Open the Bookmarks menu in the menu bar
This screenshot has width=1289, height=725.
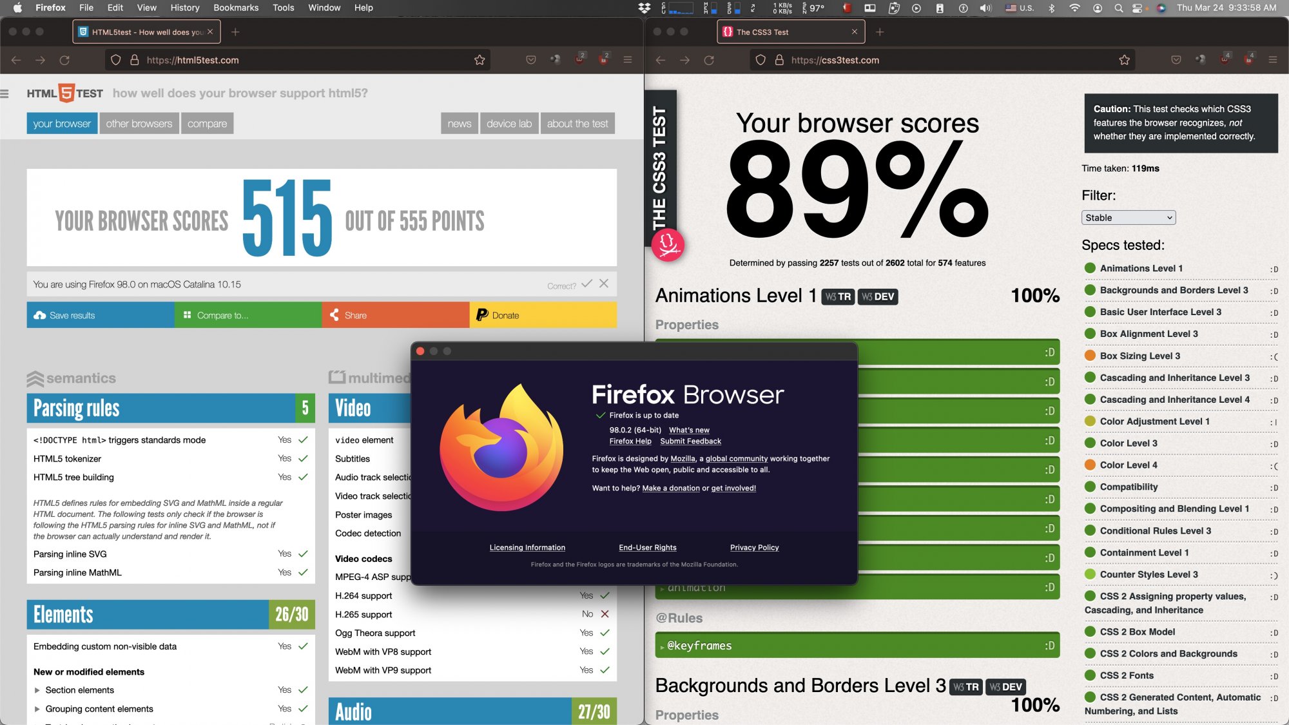236,8
